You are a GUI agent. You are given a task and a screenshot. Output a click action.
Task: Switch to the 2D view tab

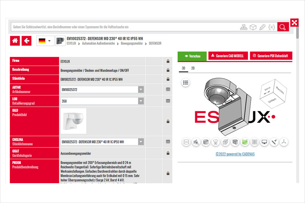coord(193,68)
